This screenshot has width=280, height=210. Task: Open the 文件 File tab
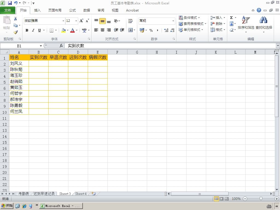tap(8, 10)
